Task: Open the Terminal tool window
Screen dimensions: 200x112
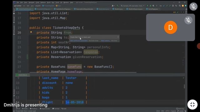Action: [x=56, y=109]
